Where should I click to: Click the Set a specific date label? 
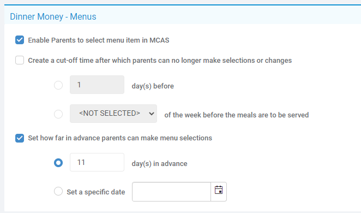[96, 192]
